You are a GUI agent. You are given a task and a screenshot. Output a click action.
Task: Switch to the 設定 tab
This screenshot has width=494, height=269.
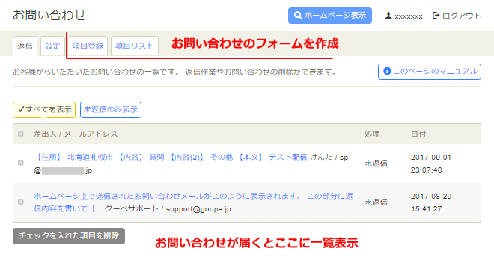coord(52,46)
